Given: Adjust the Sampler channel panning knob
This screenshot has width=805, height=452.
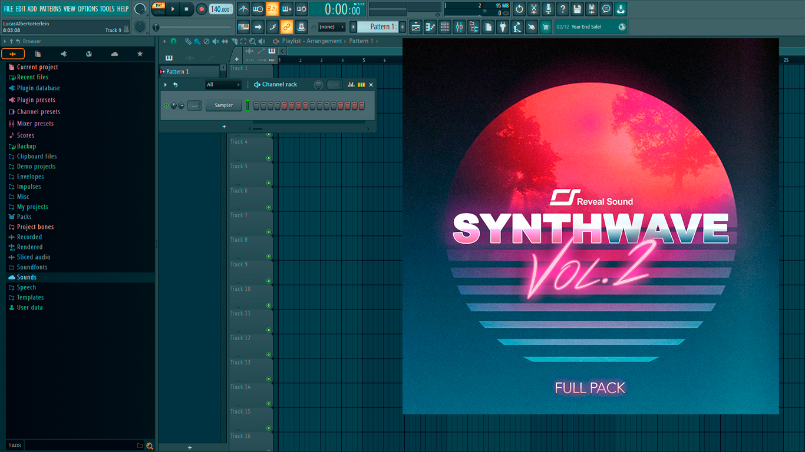Looking at the screenshot, I should coord(174,105).
